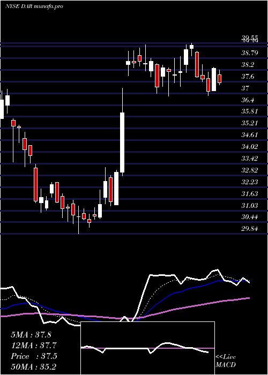268x375 pixels.
Task: Click the 30.44 price axis label
Action: coord(250,217)
